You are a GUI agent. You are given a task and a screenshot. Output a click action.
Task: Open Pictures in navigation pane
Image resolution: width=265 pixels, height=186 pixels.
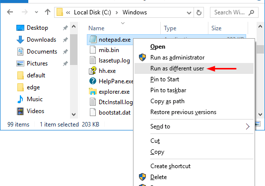[32, 63]
